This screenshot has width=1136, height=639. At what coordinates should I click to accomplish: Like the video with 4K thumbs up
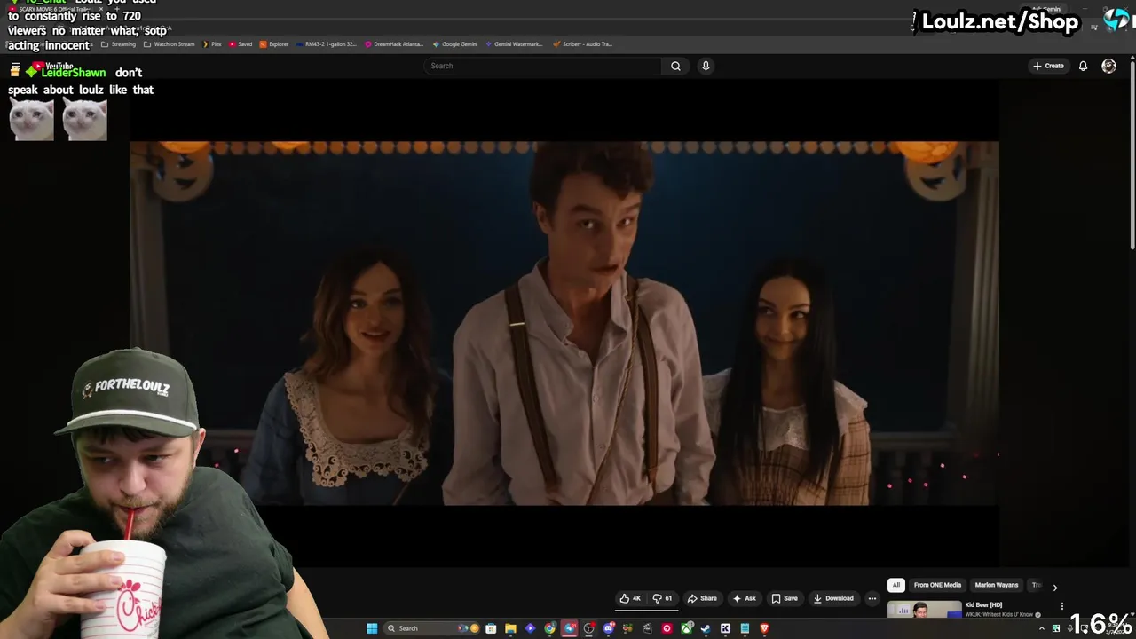(630, 598)
